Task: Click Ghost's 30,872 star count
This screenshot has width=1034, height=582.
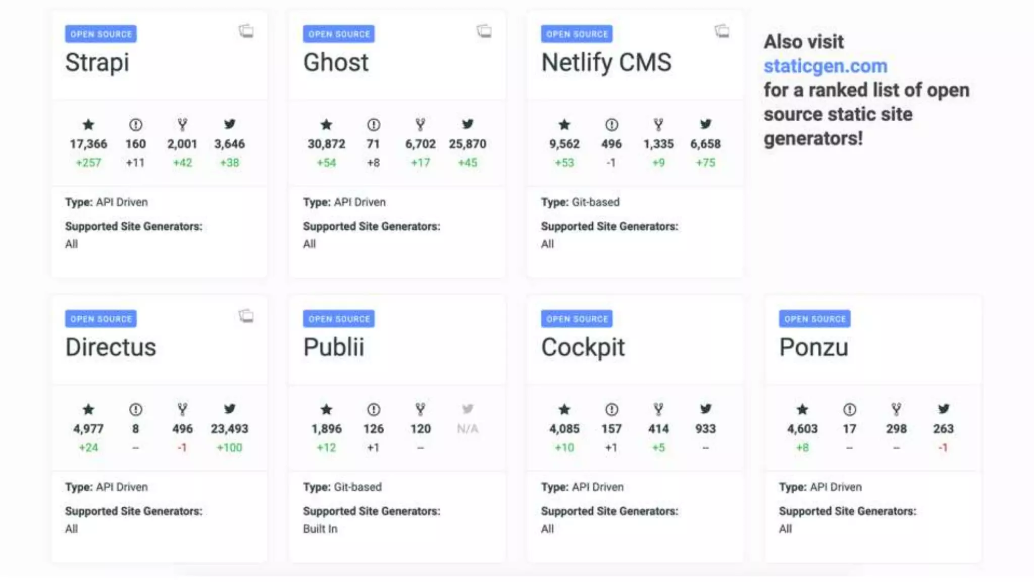Action: coord(326,144)
